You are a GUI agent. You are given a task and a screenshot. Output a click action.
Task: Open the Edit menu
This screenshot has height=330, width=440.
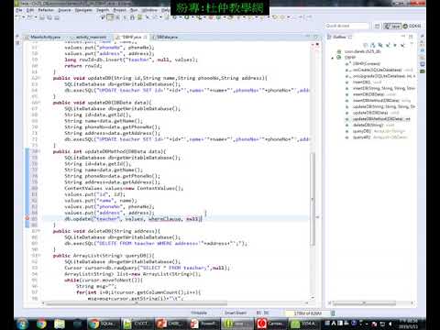30,10
